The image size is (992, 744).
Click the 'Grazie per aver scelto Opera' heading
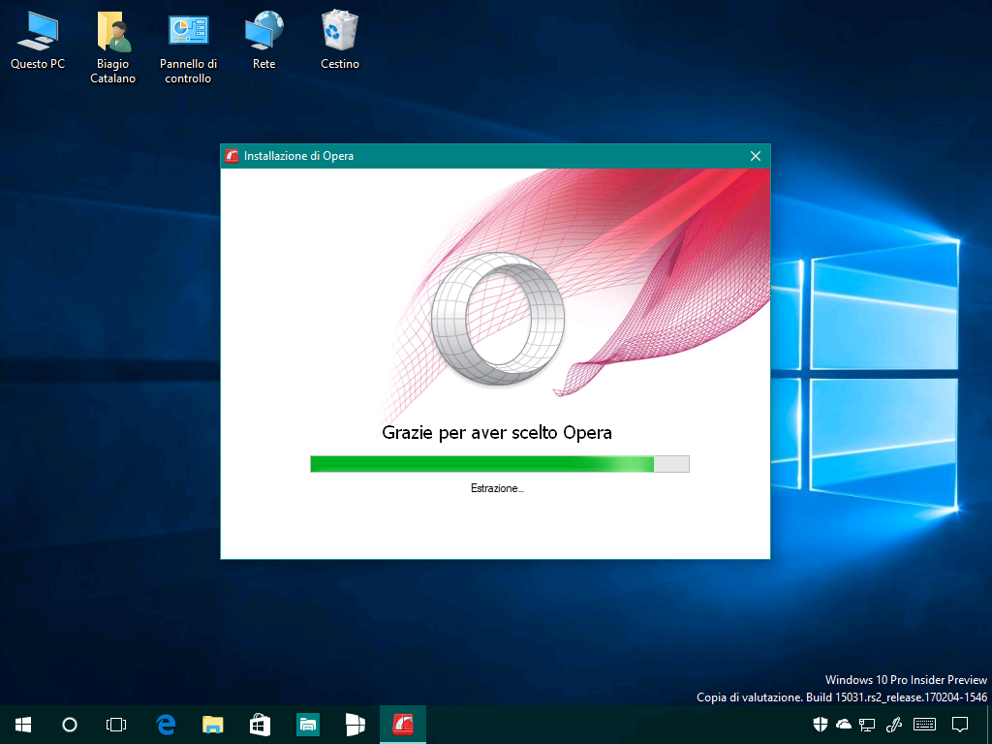(497, 433)
